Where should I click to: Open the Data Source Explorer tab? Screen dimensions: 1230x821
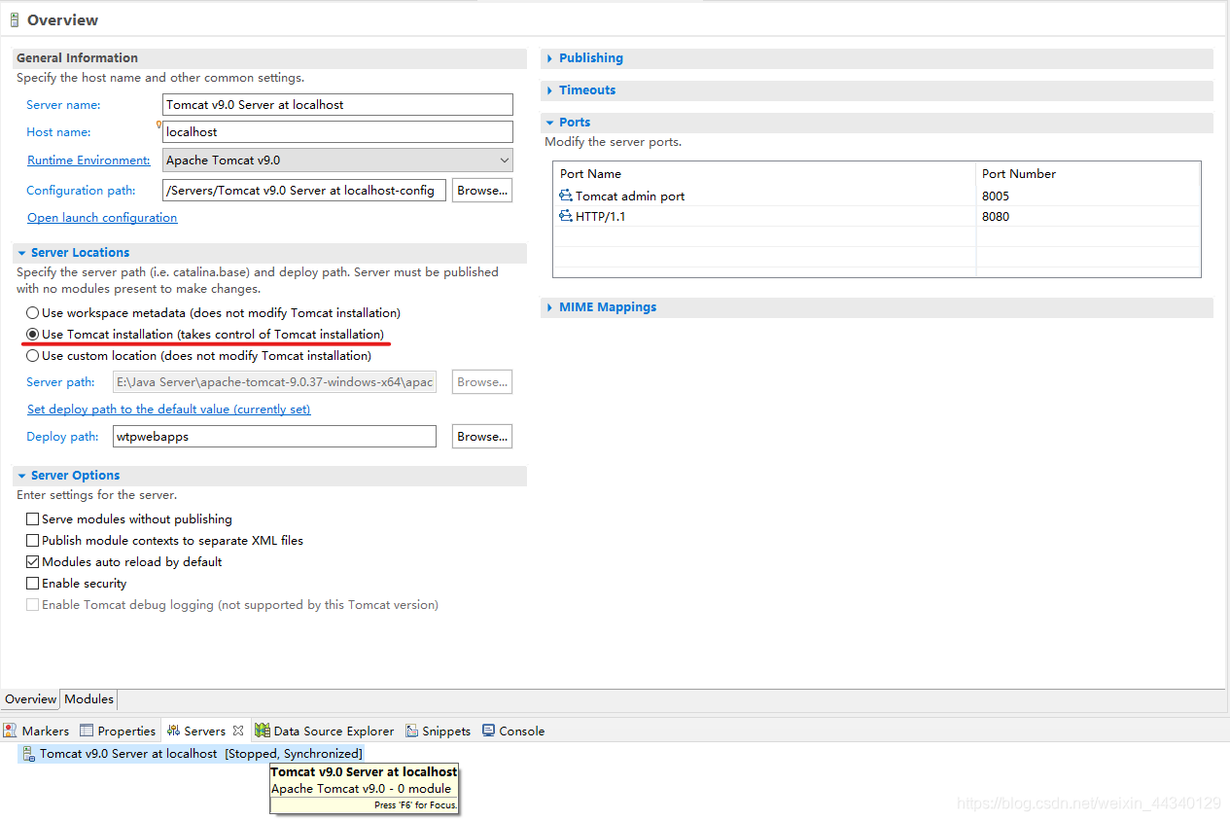(x=325, y=731)
